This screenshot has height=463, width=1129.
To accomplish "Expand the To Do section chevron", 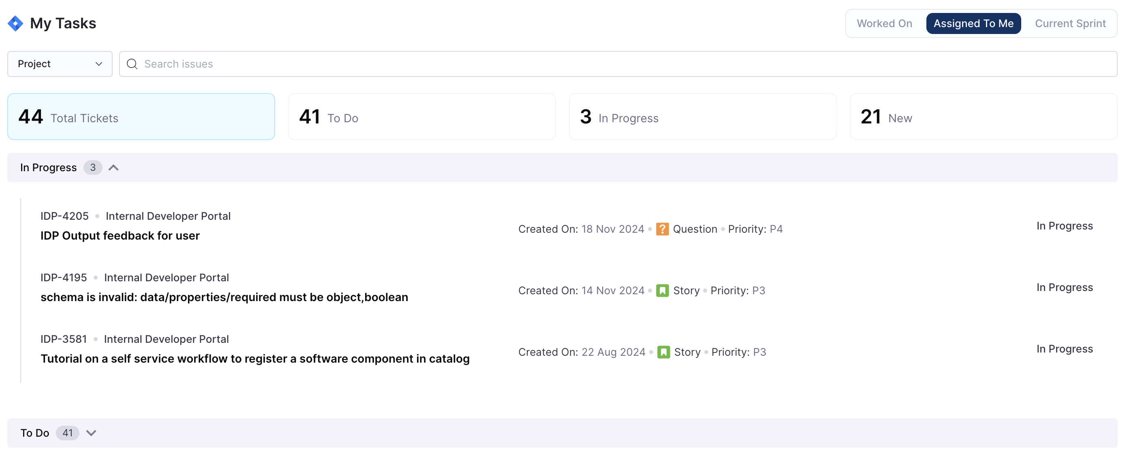I will click(x=91, y=433).
